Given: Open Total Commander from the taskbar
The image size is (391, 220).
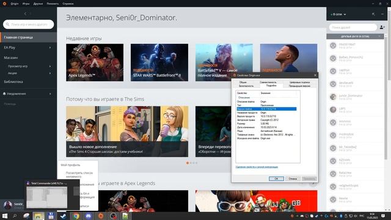Looking at the screenshot, I should (51, 216).
